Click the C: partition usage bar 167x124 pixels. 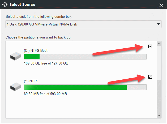85,57
